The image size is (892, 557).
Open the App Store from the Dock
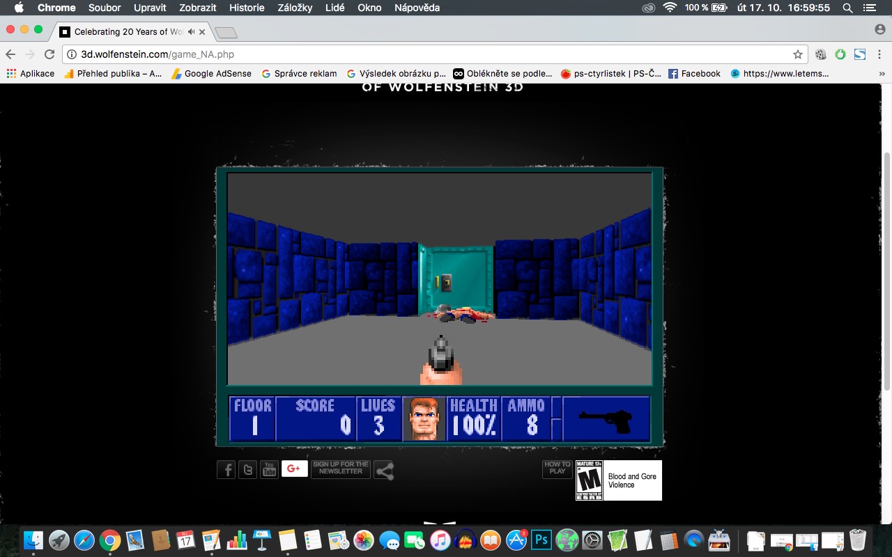tap(516, 540)
